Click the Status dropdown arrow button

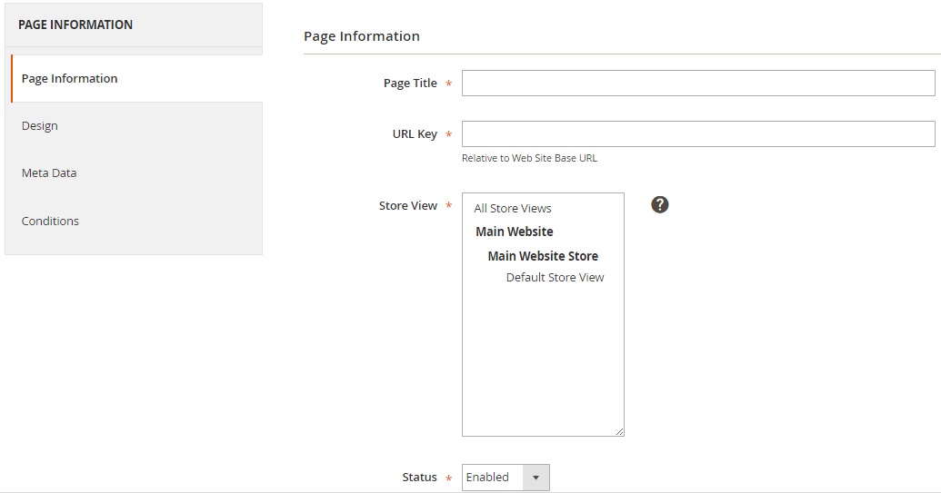[x=536, y=478]
